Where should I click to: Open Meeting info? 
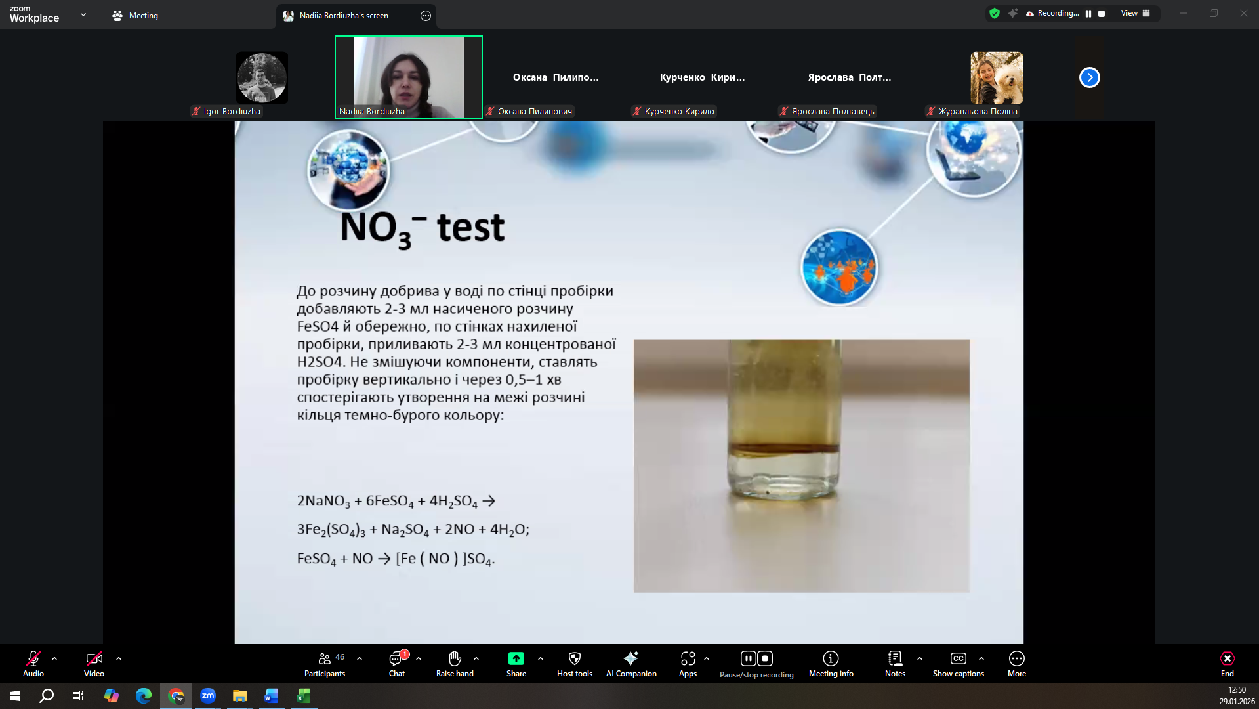[831, 663]
